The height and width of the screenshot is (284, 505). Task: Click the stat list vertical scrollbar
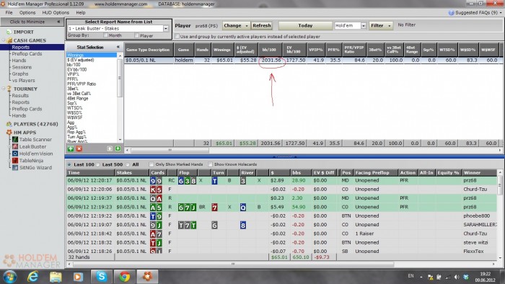tap(120, 78)
